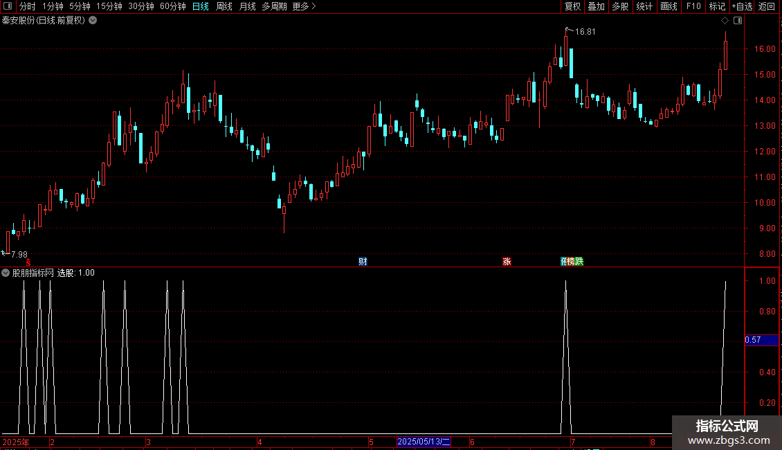Switch to 日线 daily chart
Screen dimensions: 782x450
(x=201, y=6)
